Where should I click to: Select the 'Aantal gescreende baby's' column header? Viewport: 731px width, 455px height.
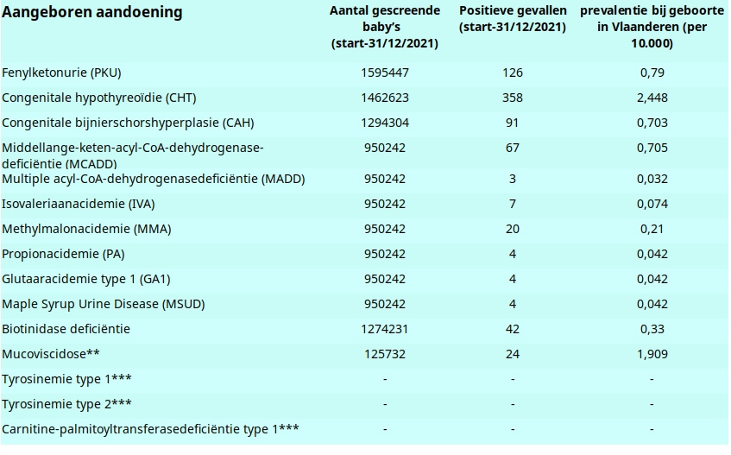tap(385, 27)
